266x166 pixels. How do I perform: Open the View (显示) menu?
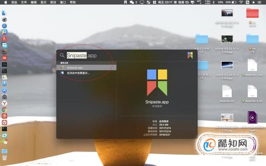[x=43, y=2]
